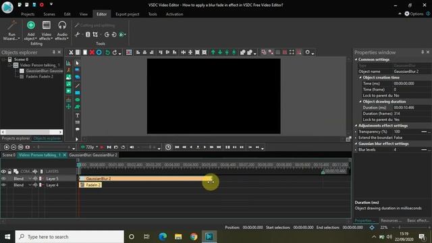Toggle the lock icon in layers header
The width and height of the screenshot is (432, 243).
9,171
